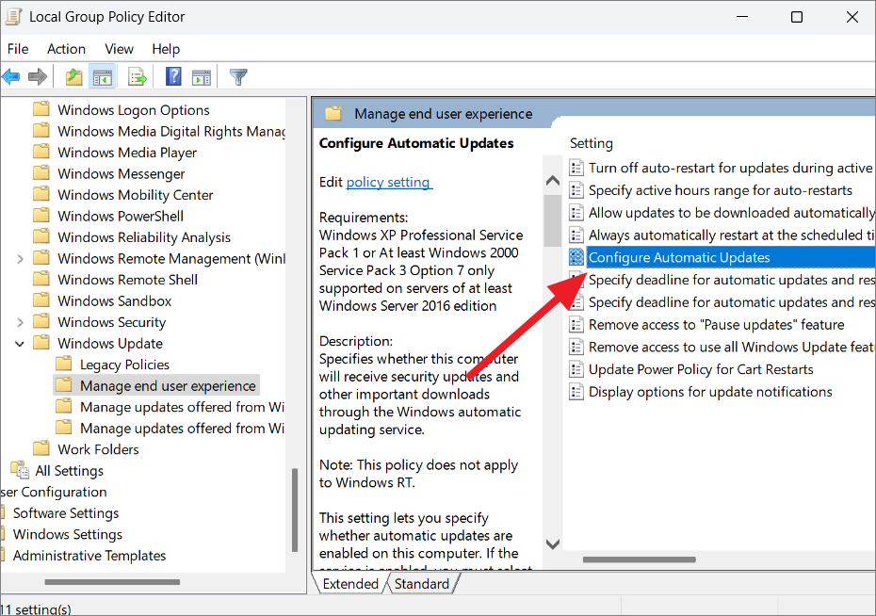Click the Windows Mobility Center folder icon
The image size is (876, 616).
[41, 194]
